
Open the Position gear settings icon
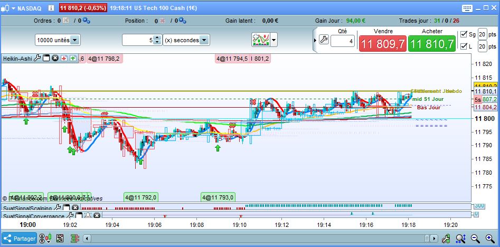click(183, 21)
